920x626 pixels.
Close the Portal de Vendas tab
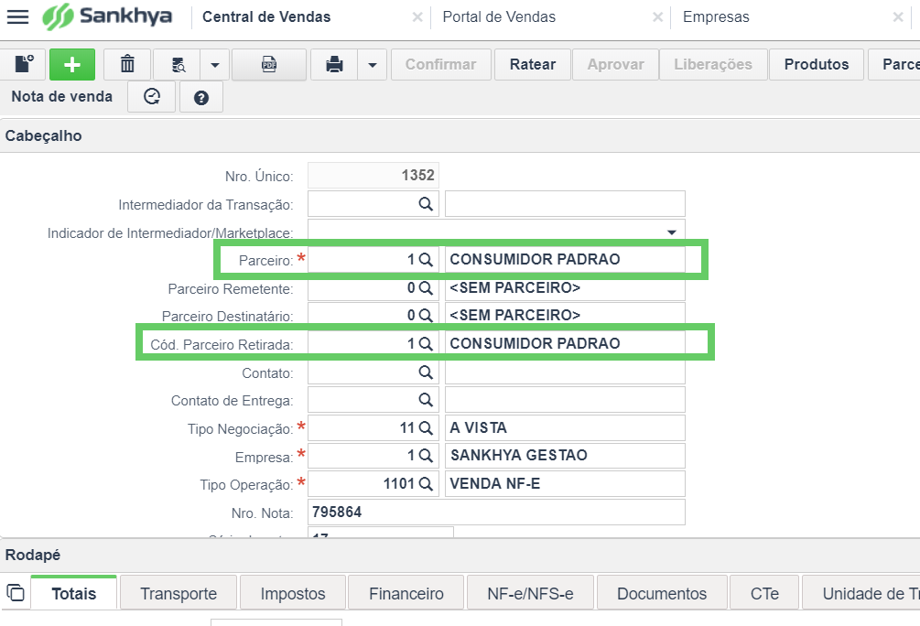click(x=657, y=17)
